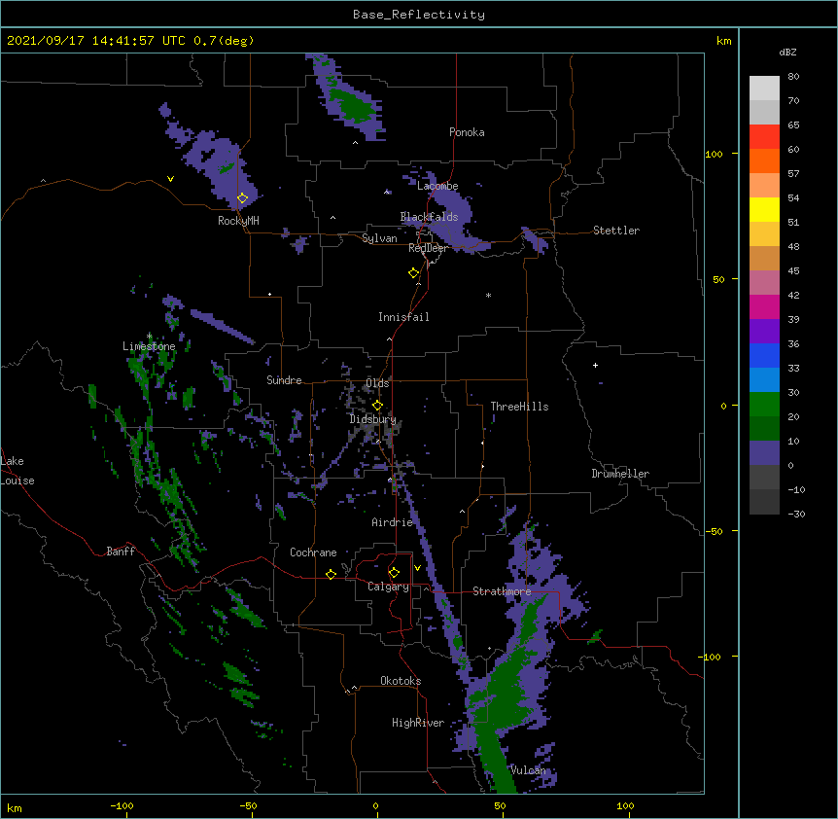Screen dimensions: 838x819
Task: Select the yellow V marker east of Calgary
Action: point(417,568)
